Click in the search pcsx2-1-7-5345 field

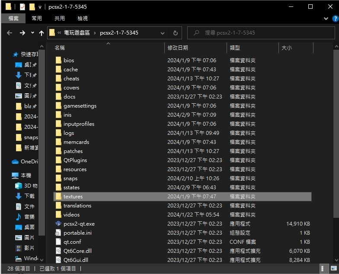coord(264,33)
